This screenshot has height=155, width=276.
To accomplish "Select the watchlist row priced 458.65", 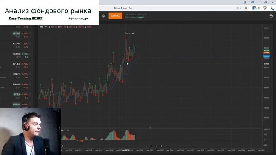I will [x=17, y=86].
